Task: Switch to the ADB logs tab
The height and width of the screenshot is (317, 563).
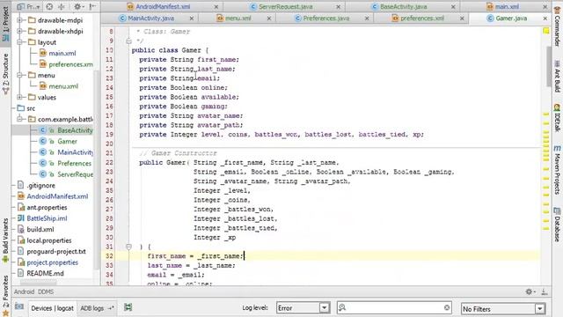Action: 91,308
